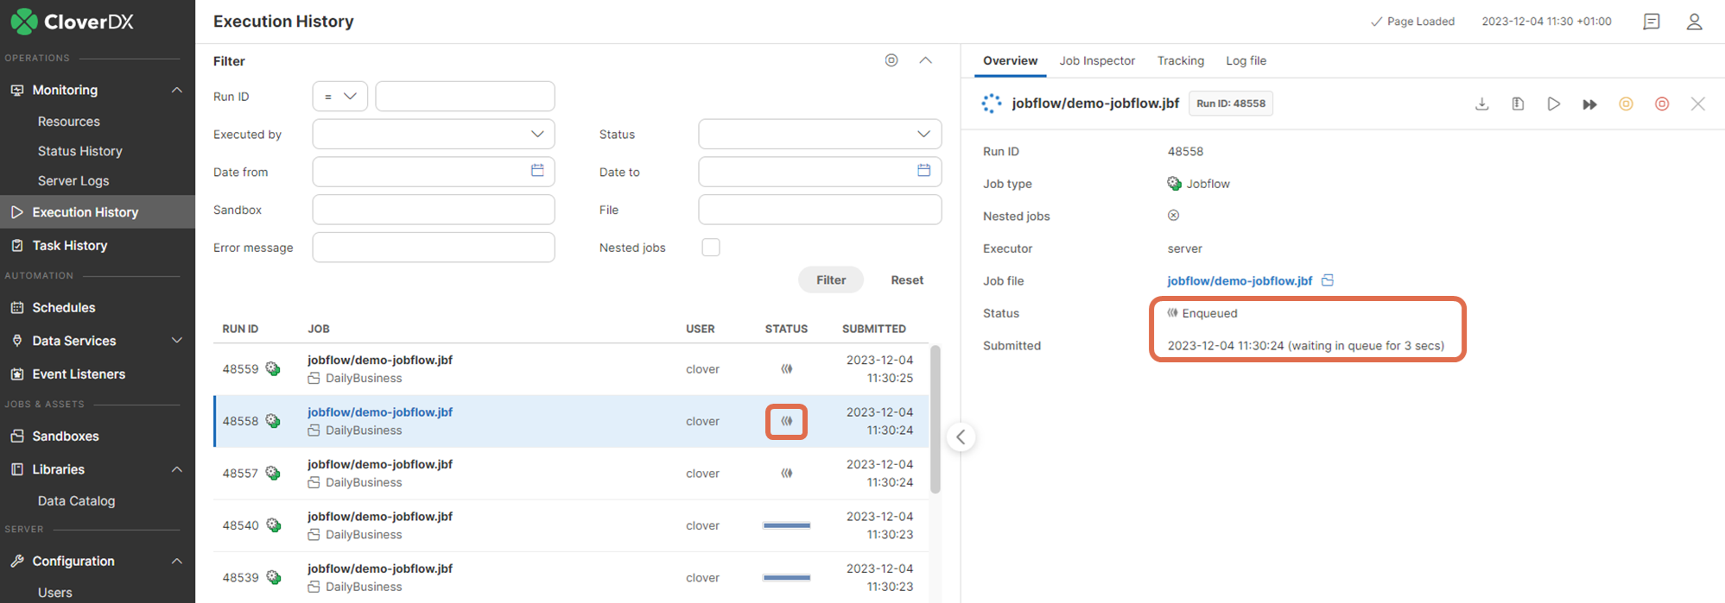Click the red stop icon in job toolbar

[1662, 104]
